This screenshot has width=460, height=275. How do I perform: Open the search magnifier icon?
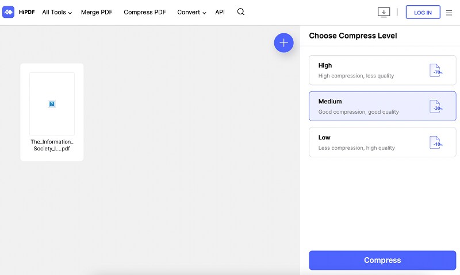[x=241, y=11]
